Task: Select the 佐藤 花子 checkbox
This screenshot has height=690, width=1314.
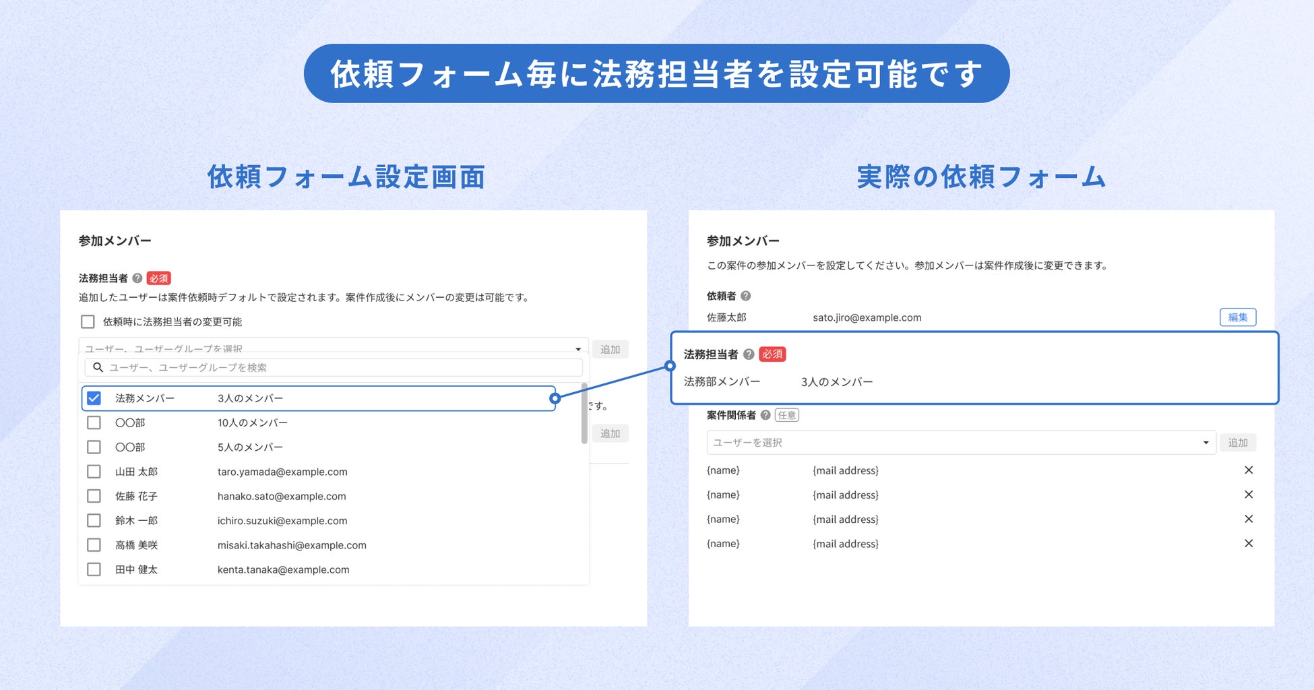Action: point(94,496)
